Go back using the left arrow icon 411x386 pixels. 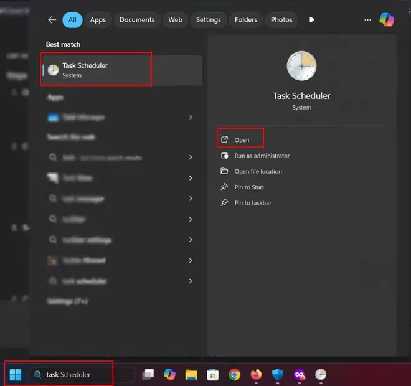click(52, 20)
